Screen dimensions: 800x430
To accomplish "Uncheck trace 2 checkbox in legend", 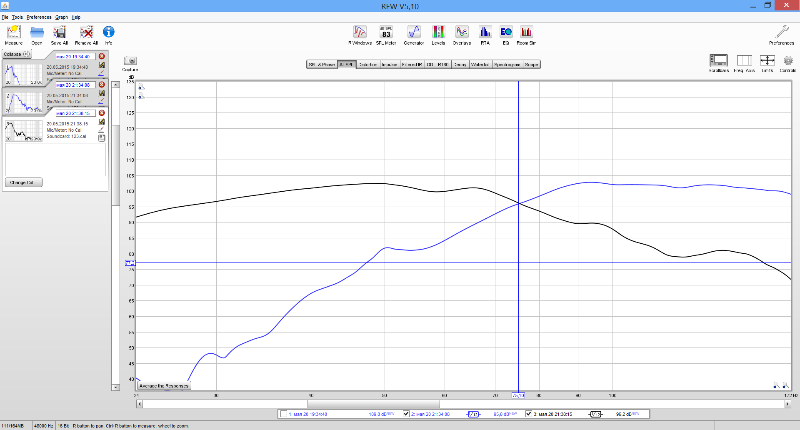I will 406,414.
